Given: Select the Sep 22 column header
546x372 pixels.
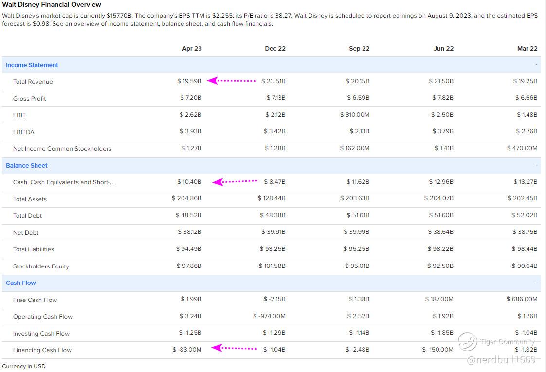Looking at the screenshot, I should (x=359, y=48).
